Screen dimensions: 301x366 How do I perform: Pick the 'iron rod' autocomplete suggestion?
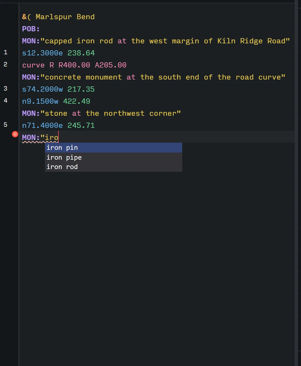[113, 167]
